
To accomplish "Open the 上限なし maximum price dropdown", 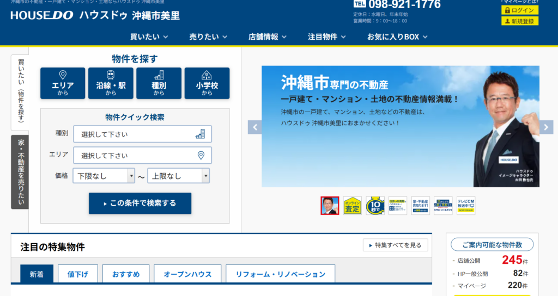I will click(x=179, y=176).
